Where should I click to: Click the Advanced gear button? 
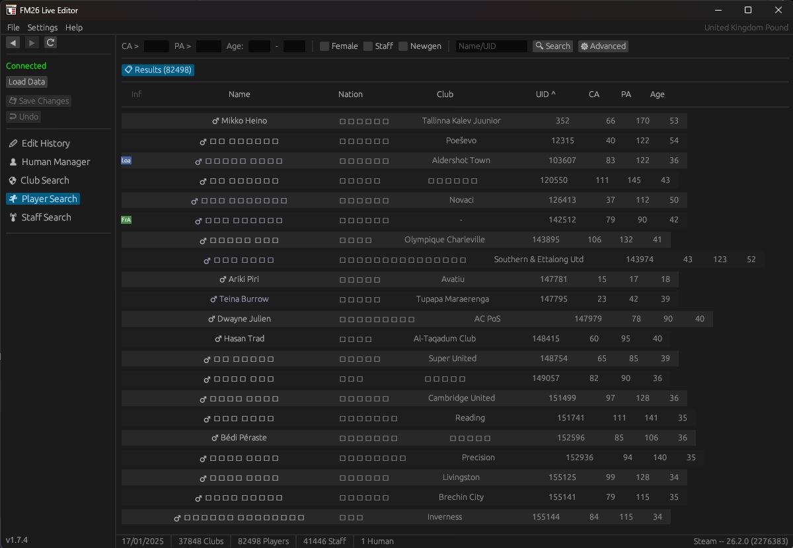pos(603,46)
